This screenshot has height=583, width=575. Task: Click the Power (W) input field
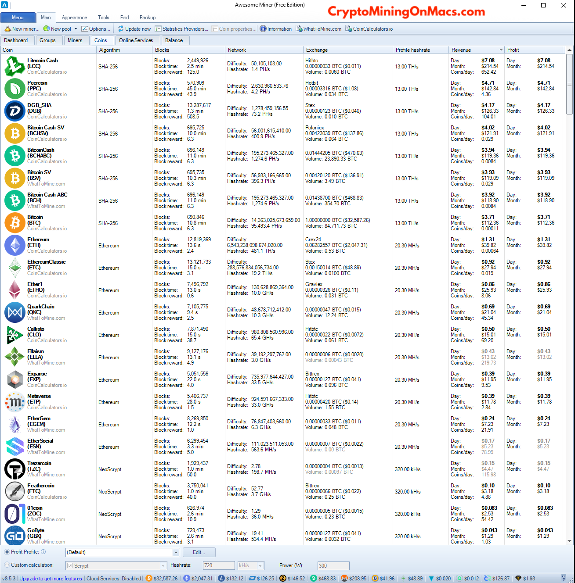333,566
